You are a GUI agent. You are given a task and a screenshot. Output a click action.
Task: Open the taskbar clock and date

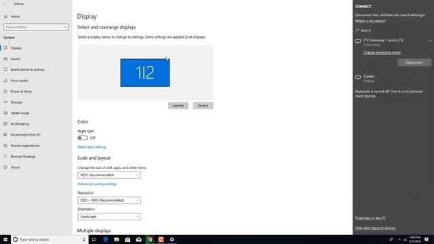414,239
